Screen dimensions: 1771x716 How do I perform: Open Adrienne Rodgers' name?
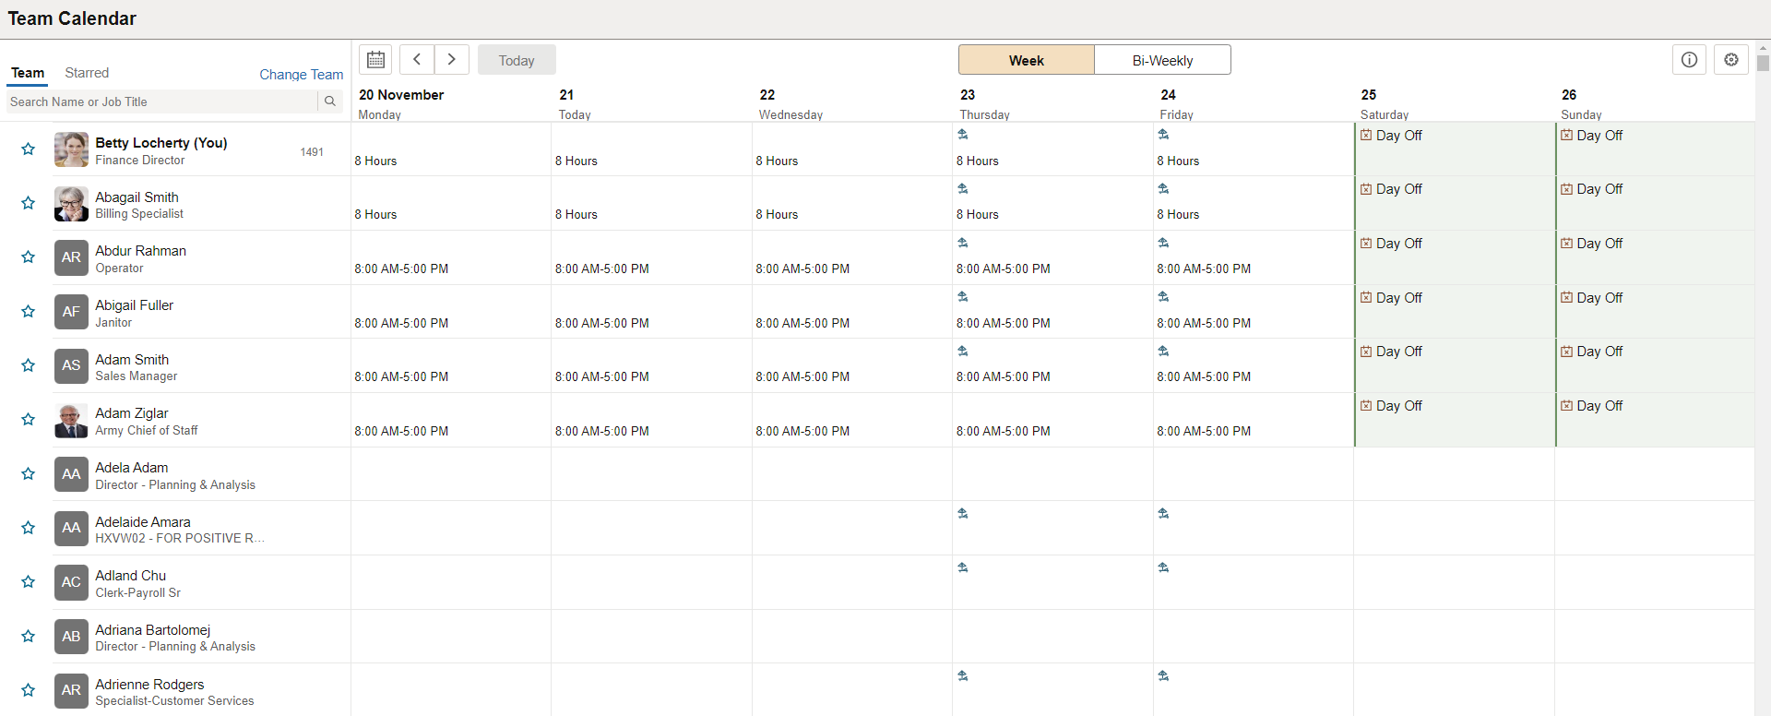149,685
